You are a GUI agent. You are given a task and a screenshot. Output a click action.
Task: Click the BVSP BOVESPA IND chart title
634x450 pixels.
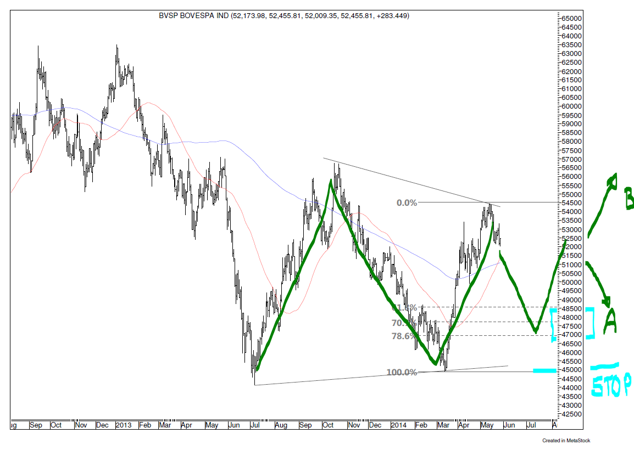coord(284,16)
